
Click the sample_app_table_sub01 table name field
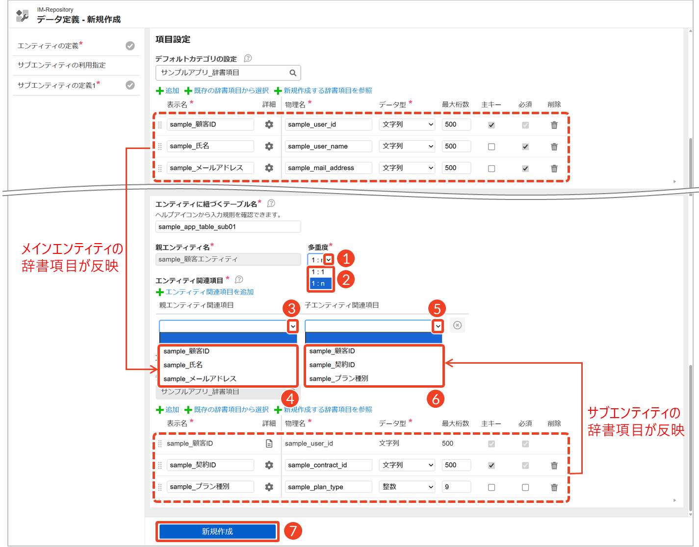[228, 227]
